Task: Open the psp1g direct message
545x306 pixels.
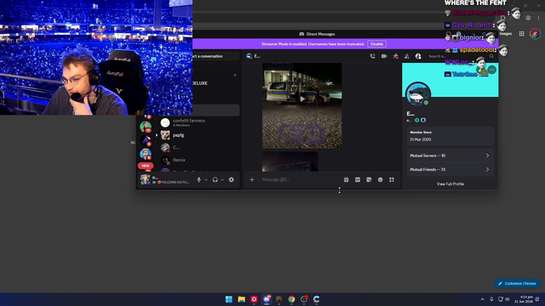Action: 198,135
